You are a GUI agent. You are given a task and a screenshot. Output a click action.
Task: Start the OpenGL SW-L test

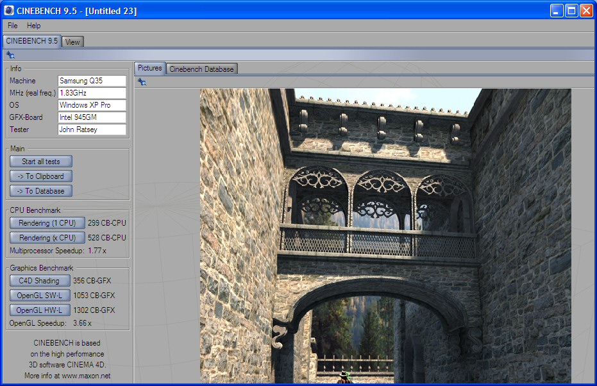(x=40, y=296)
